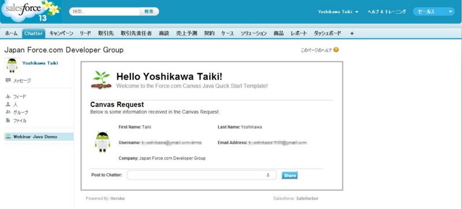Click the Company: Japan Force.com Developer Group text
This screenshot has height=209, width=462.
162,158
